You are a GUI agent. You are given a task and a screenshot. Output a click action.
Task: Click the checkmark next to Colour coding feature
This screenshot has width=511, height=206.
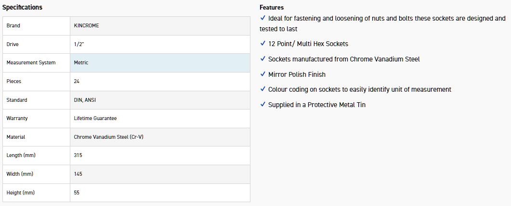[x=262, y=89]
